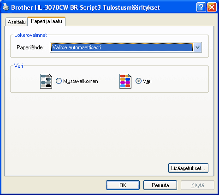
Task: Select the Väri radio button
Action: [138, 81]
